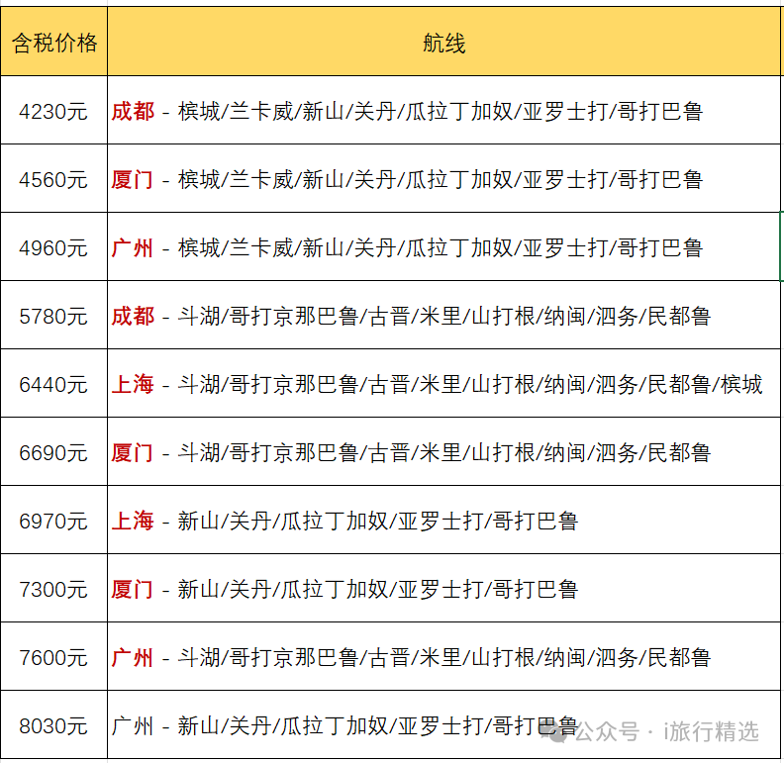Select the 厦门 route cell in 7300元 row
The width and height of the screenshot is (784, 763).
click(444, 589)
